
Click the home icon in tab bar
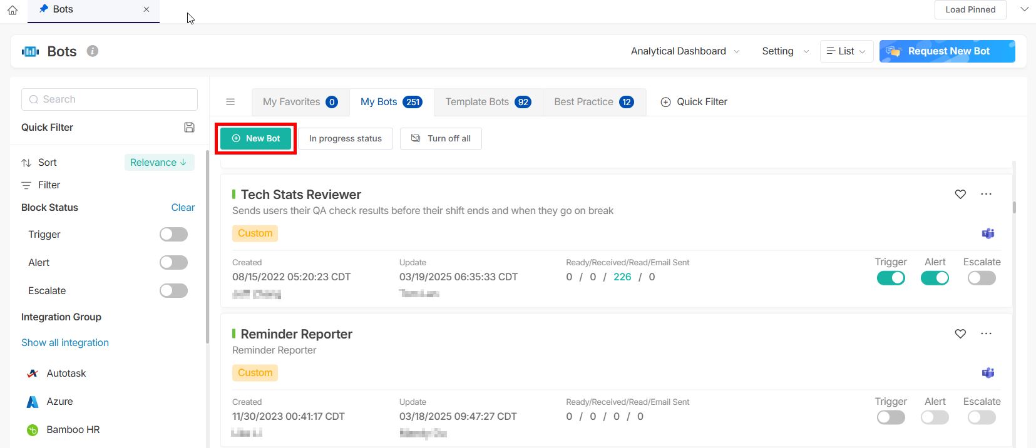13,10
